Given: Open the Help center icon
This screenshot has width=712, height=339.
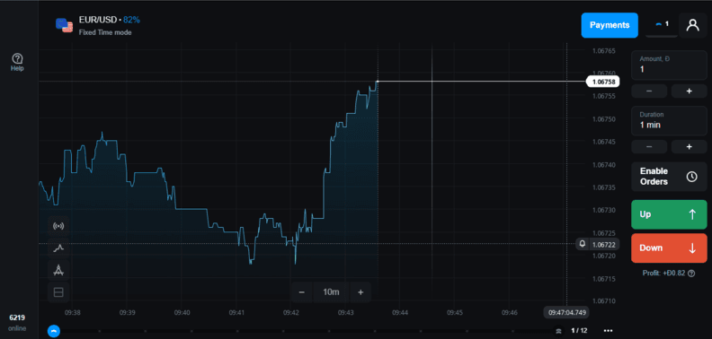Looking at the screenshot, I should [x=17, y=62].
